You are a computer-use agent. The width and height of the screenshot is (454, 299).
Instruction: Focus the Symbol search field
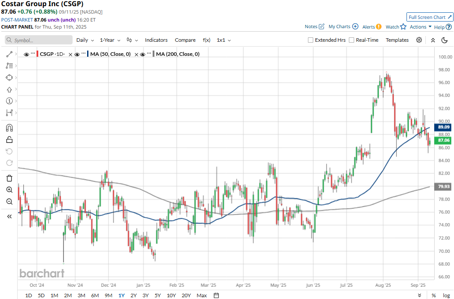39,40
